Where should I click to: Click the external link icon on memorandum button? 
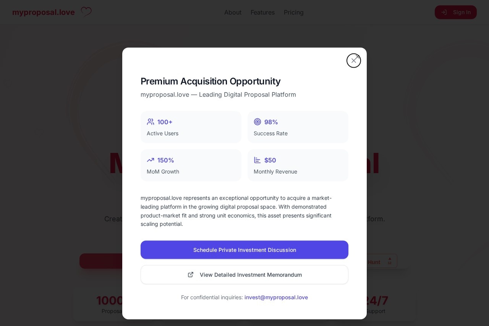191,275
